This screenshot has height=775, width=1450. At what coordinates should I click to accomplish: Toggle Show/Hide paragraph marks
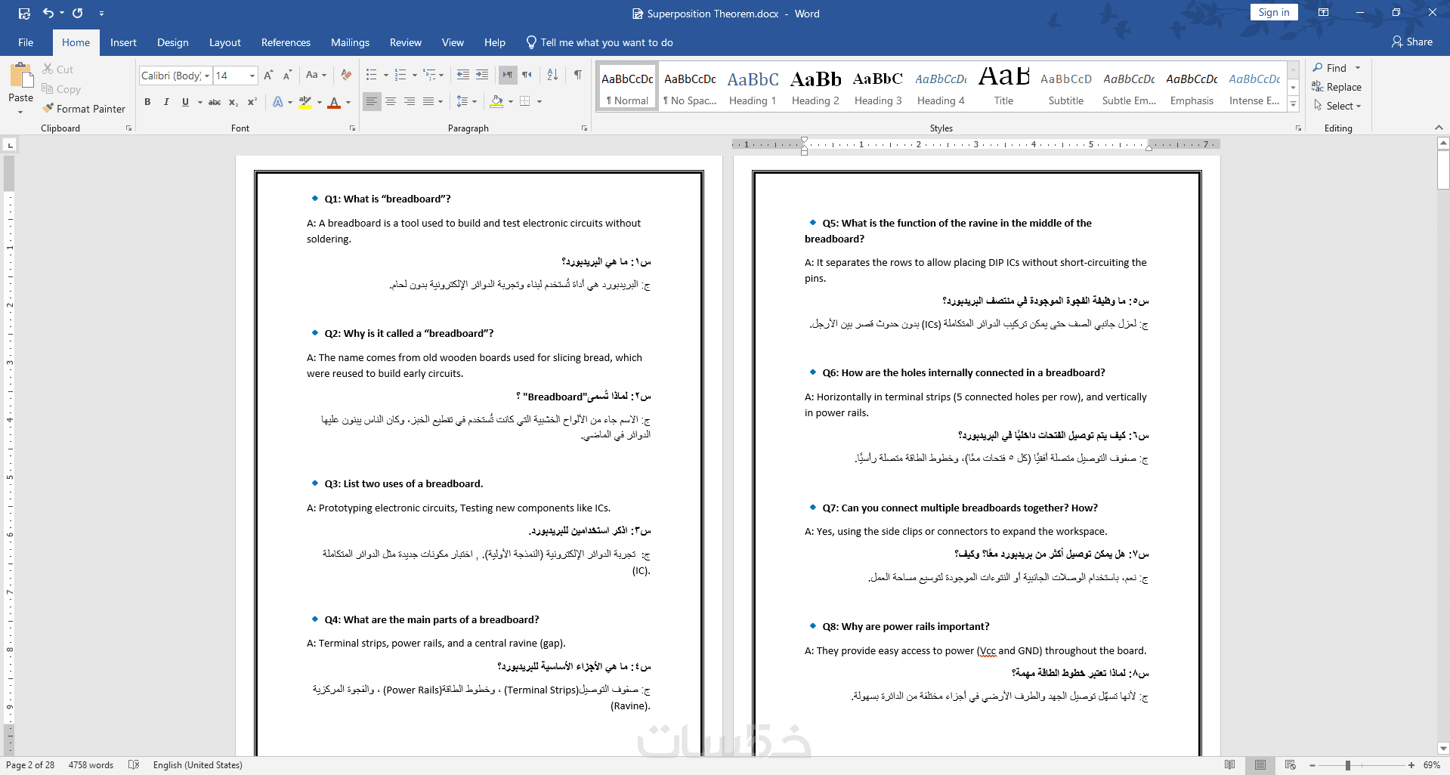tap(578, 75)
